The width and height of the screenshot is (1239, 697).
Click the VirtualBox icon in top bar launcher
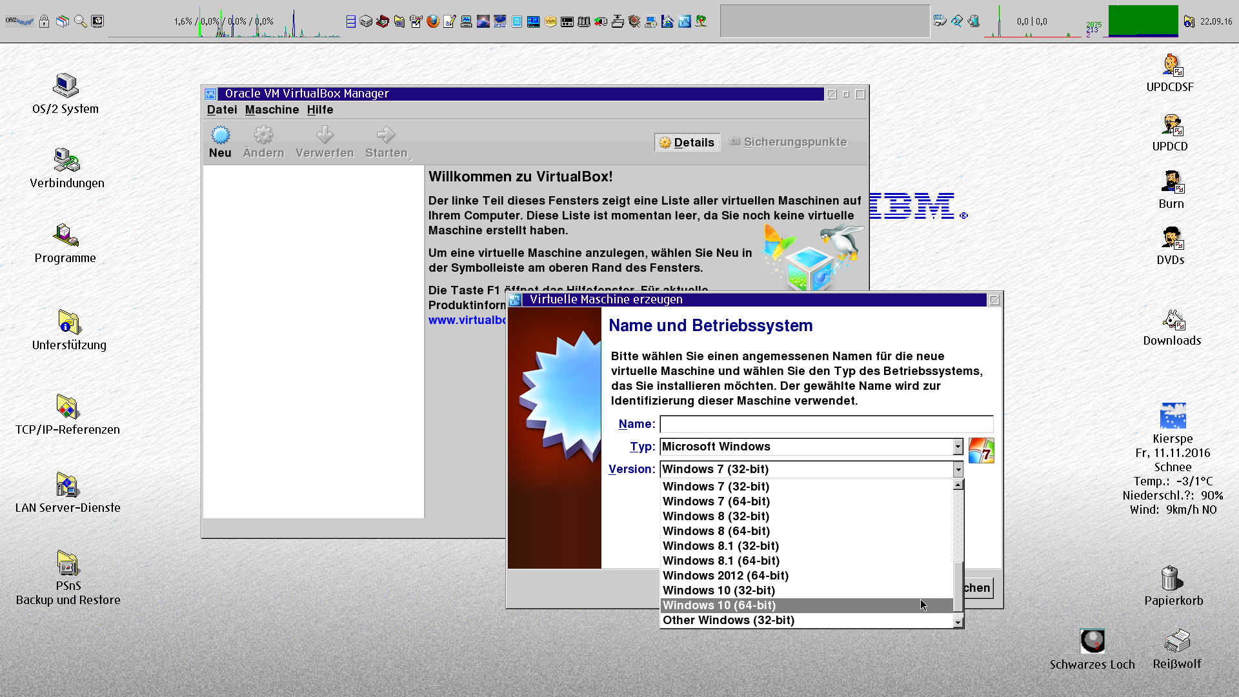click(685, 21)
